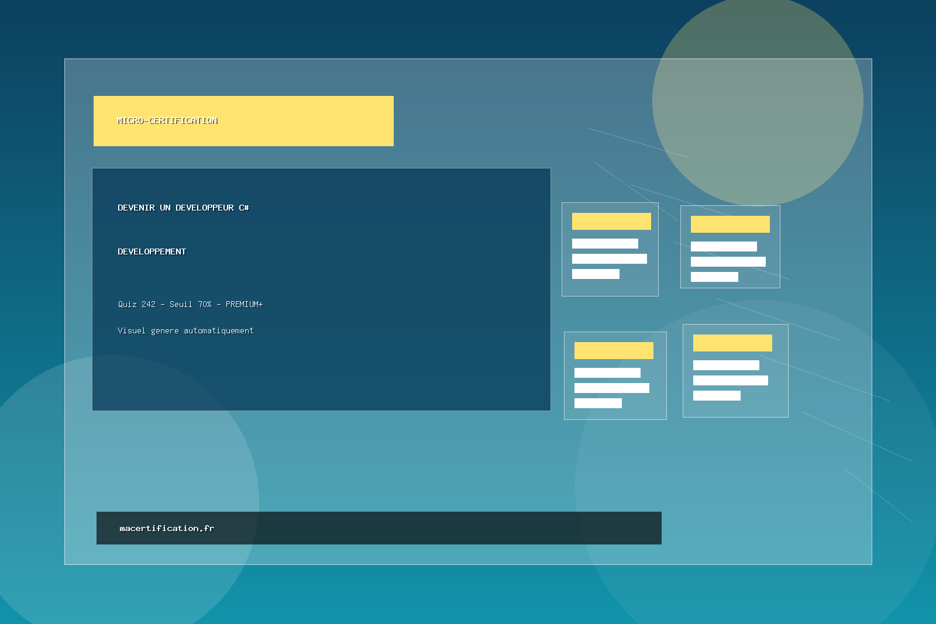
Task: Select the Quiz 242 Seuil 70% PREMIUM+ line
Action: 190,304
